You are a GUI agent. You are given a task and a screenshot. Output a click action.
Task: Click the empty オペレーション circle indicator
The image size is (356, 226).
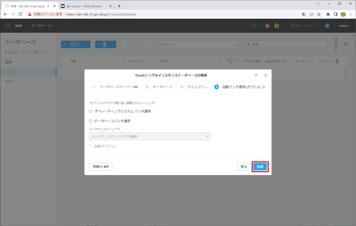point(318,26)
